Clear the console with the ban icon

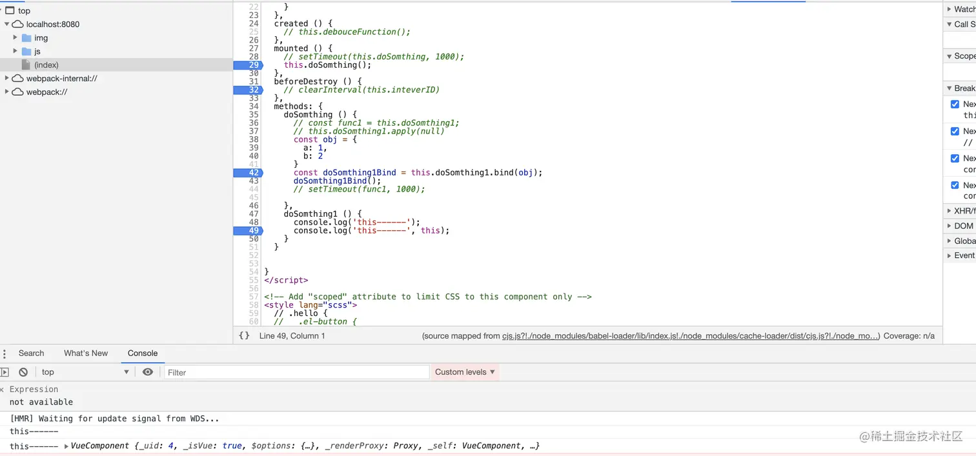point(23,372)
